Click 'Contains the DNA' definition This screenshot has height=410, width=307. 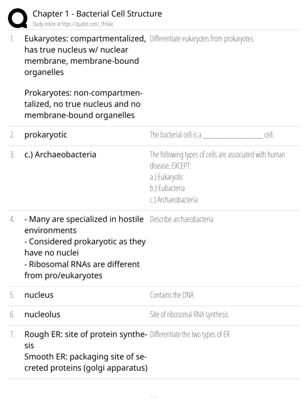click(x=171, y=295)
